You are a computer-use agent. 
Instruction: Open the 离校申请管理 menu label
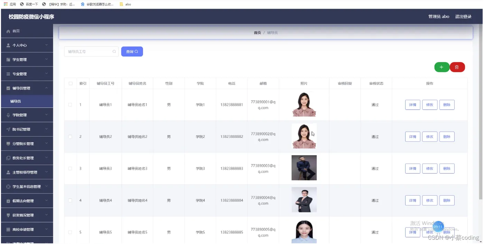click(23, 229)
